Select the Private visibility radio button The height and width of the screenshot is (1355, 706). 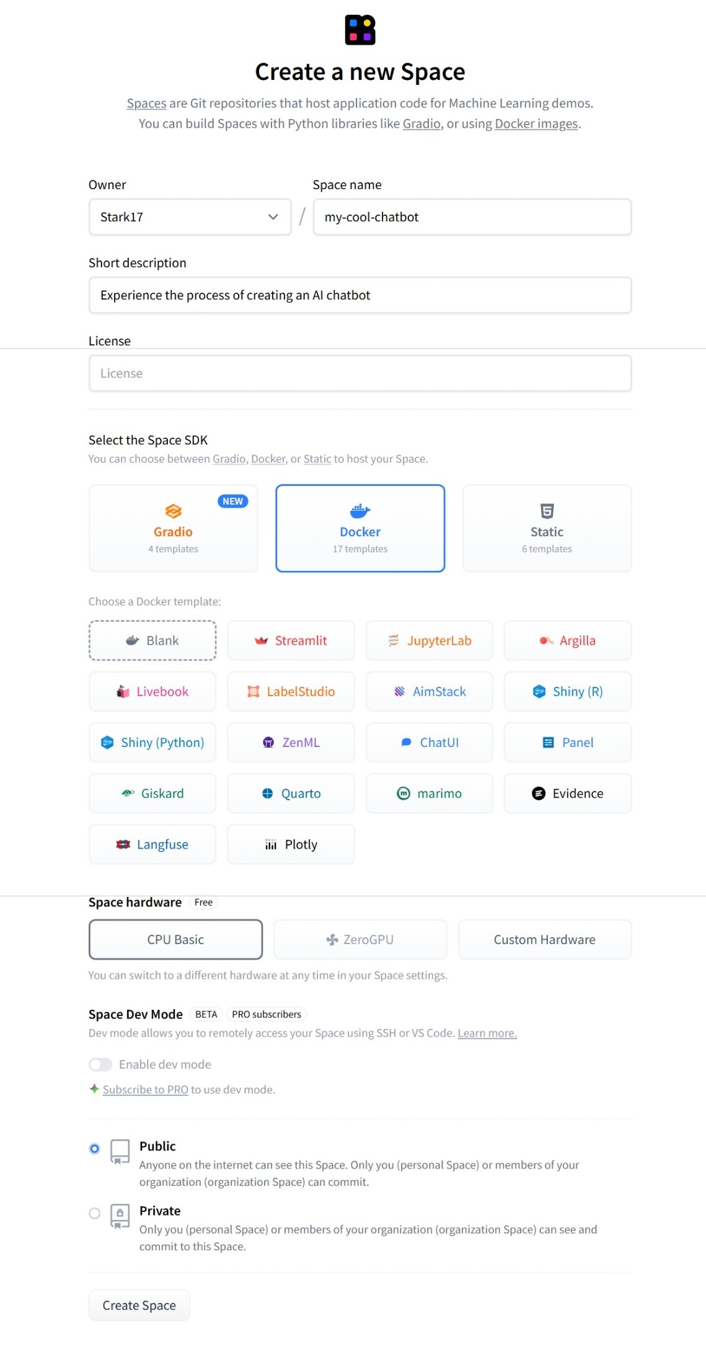(x=94, y=1213)
